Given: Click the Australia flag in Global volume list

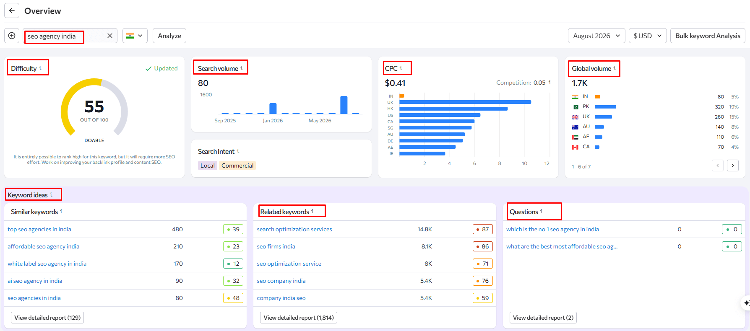Looking at the screenshot, I should coord(575,127).
